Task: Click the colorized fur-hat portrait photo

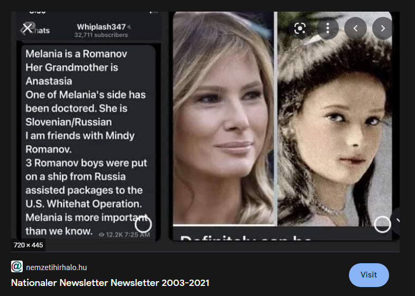Action: pyautogui.click(x=335, y=119)
